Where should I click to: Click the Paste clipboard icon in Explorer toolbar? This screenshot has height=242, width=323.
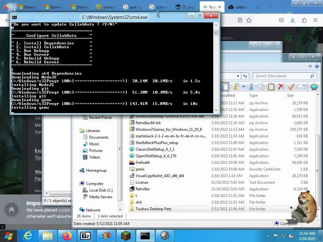coord(271,87)
